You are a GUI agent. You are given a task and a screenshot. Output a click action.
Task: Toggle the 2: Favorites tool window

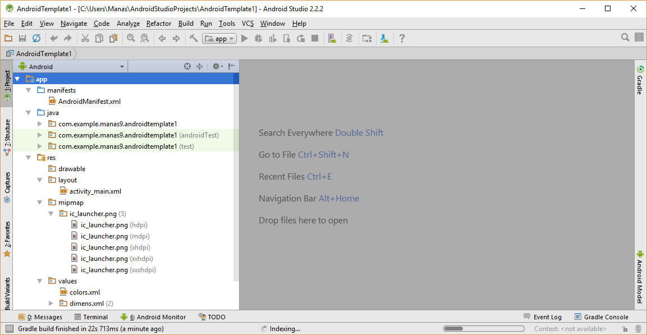click(7, 239)
